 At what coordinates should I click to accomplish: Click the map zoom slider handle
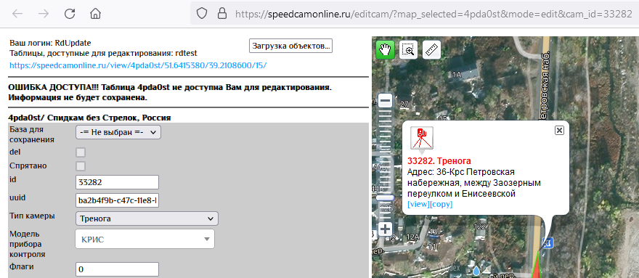click(385, 197)
